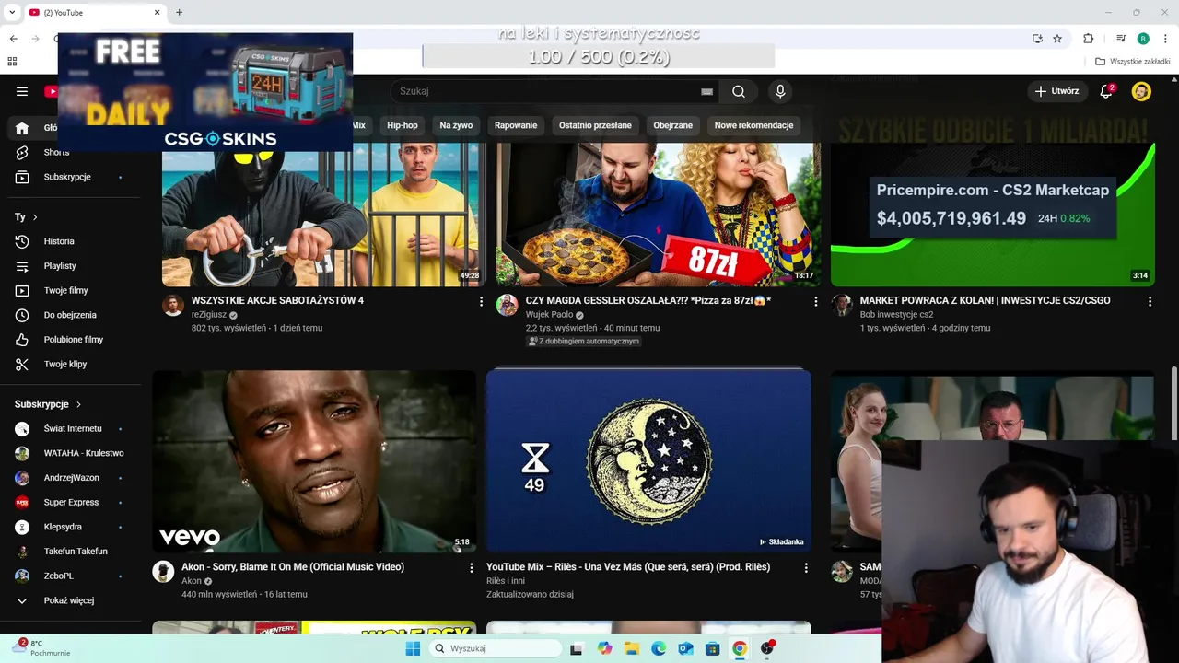Open Chrome media controls icon

[1121, 39]
